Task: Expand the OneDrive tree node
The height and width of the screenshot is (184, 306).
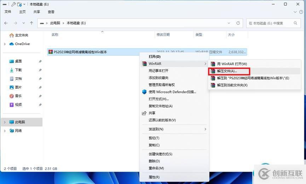Action: [x=5, y=44]
